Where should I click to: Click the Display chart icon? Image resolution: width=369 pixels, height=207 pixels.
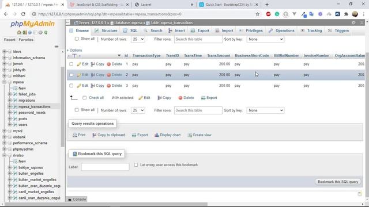coord(157,135)
